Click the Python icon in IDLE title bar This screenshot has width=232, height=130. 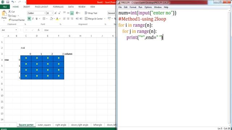click(x=119, y=3)
